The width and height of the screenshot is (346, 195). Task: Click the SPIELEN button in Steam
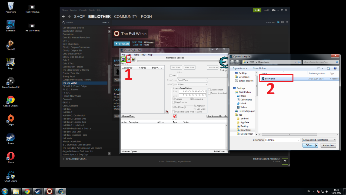pyautogui.click(x=122, y=44)
